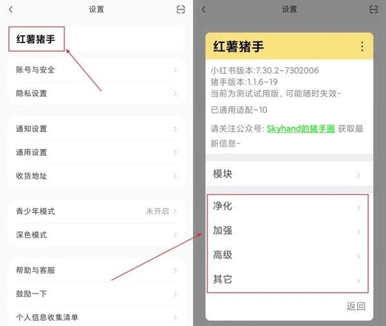This screenshot has height=326, width=386.
Task: Tap 鼓励一下 row
Action: pyautogui.click(x=96, y=294)
